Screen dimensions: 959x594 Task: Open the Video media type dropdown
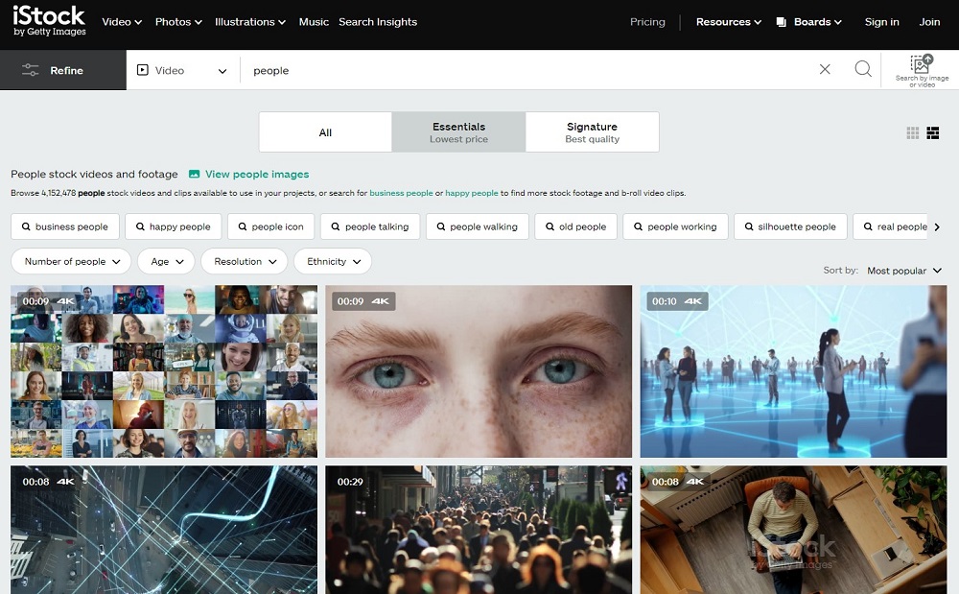pyautogui.click(x=181, y=69)
